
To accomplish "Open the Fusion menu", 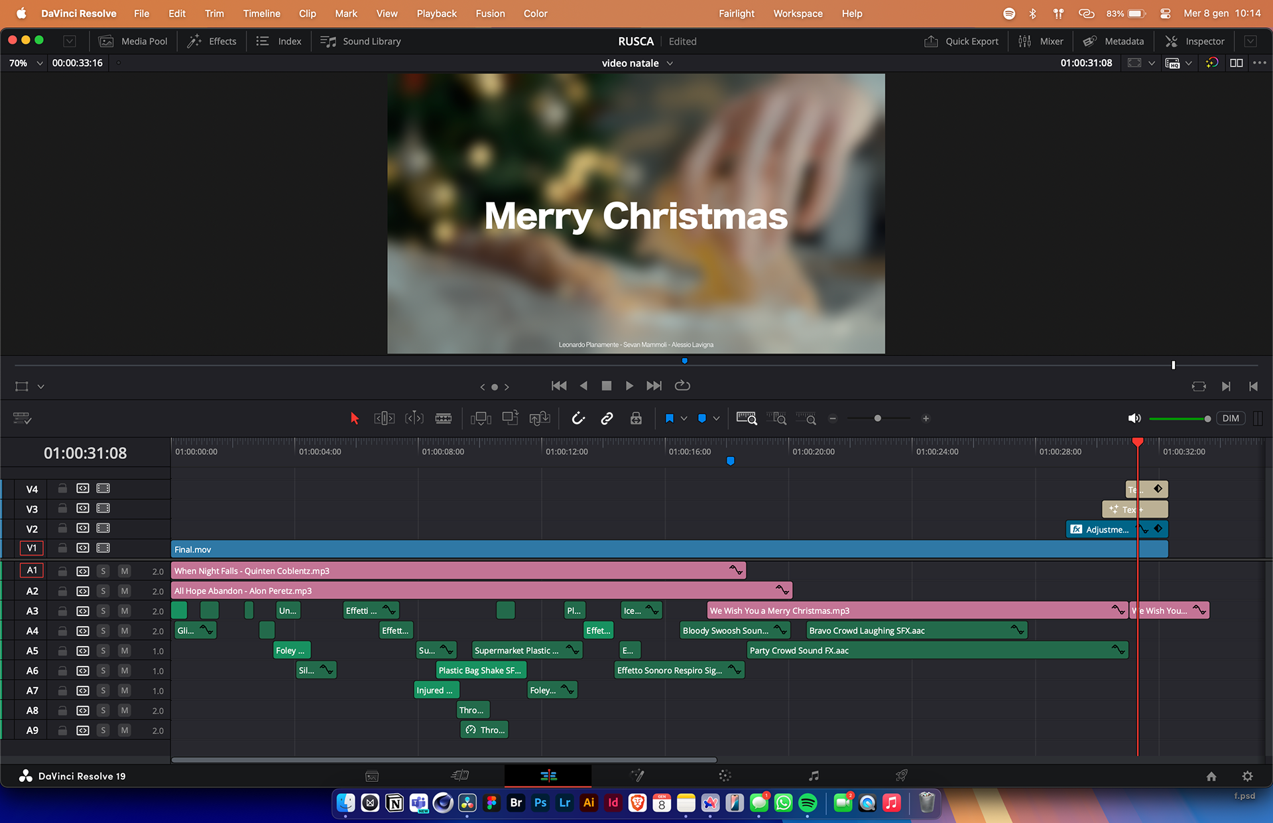I will pos(491,13).
